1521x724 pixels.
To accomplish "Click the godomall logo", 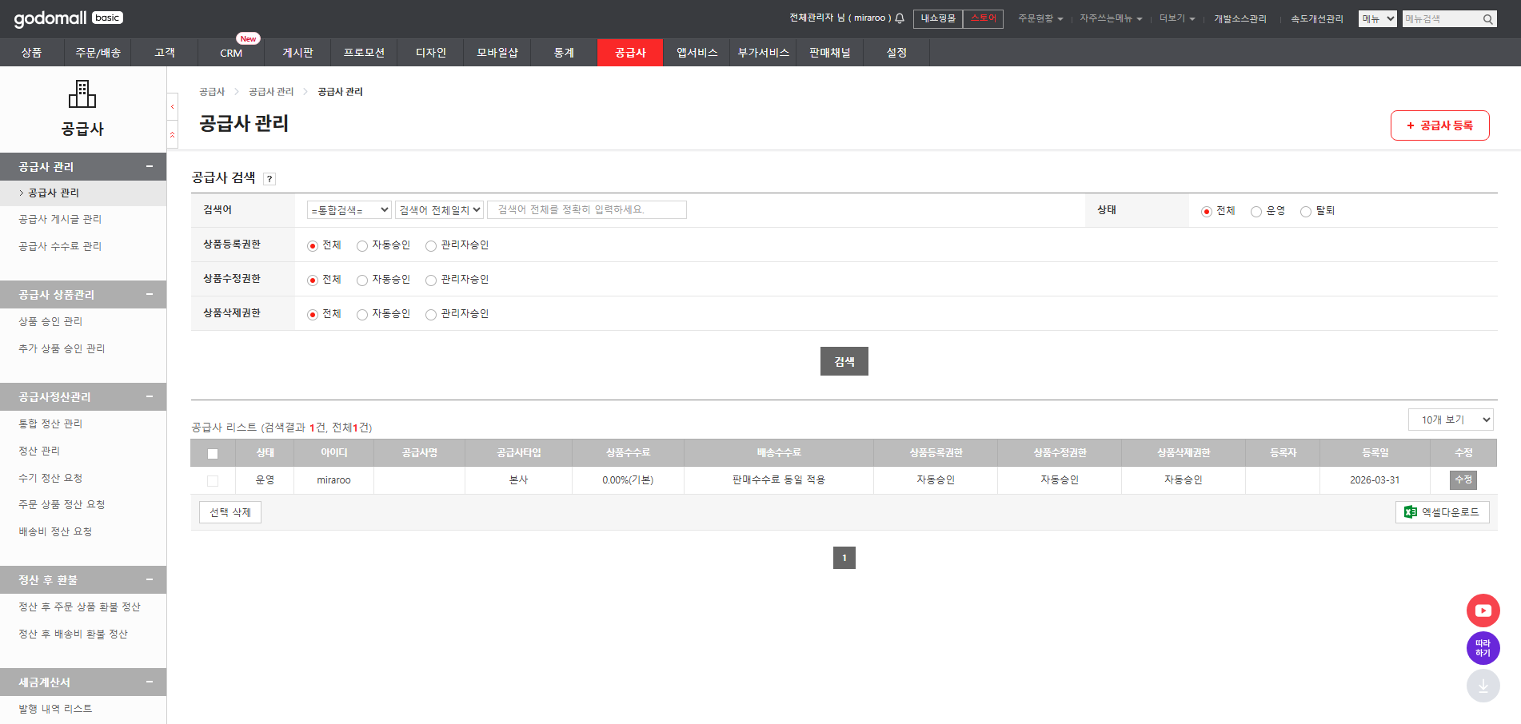I will tap(50, 18).
